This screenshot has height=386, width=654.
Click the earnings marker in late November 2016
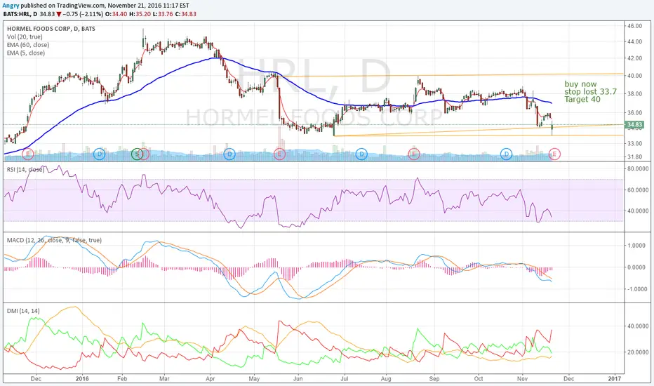point(554,154)
